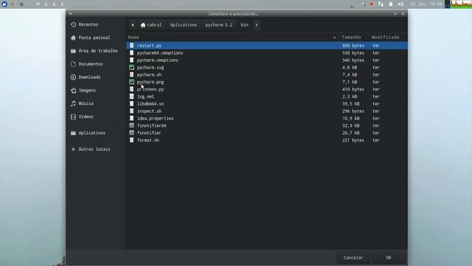
Task: Select file pycharm.svg
Action: pyautogui.click(x=267, y=67)
